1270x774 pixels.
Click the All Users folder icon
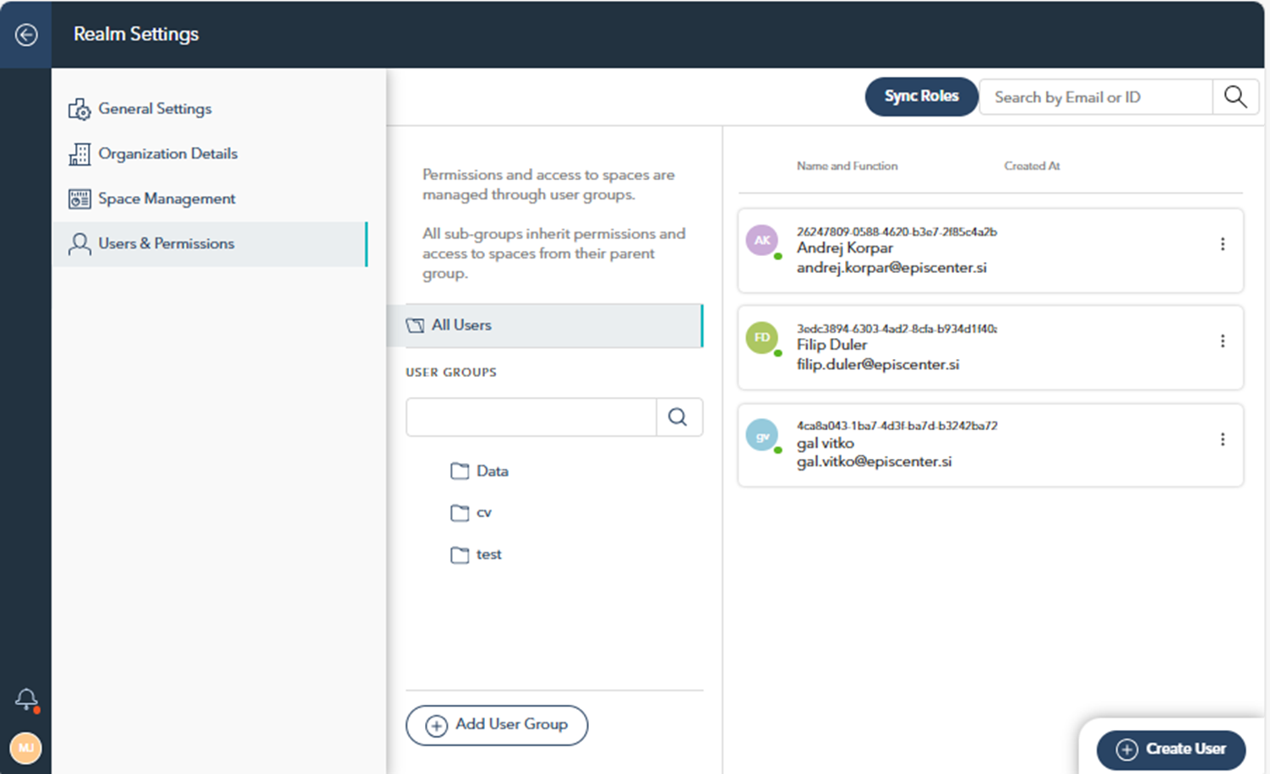(x=415, y=325)
